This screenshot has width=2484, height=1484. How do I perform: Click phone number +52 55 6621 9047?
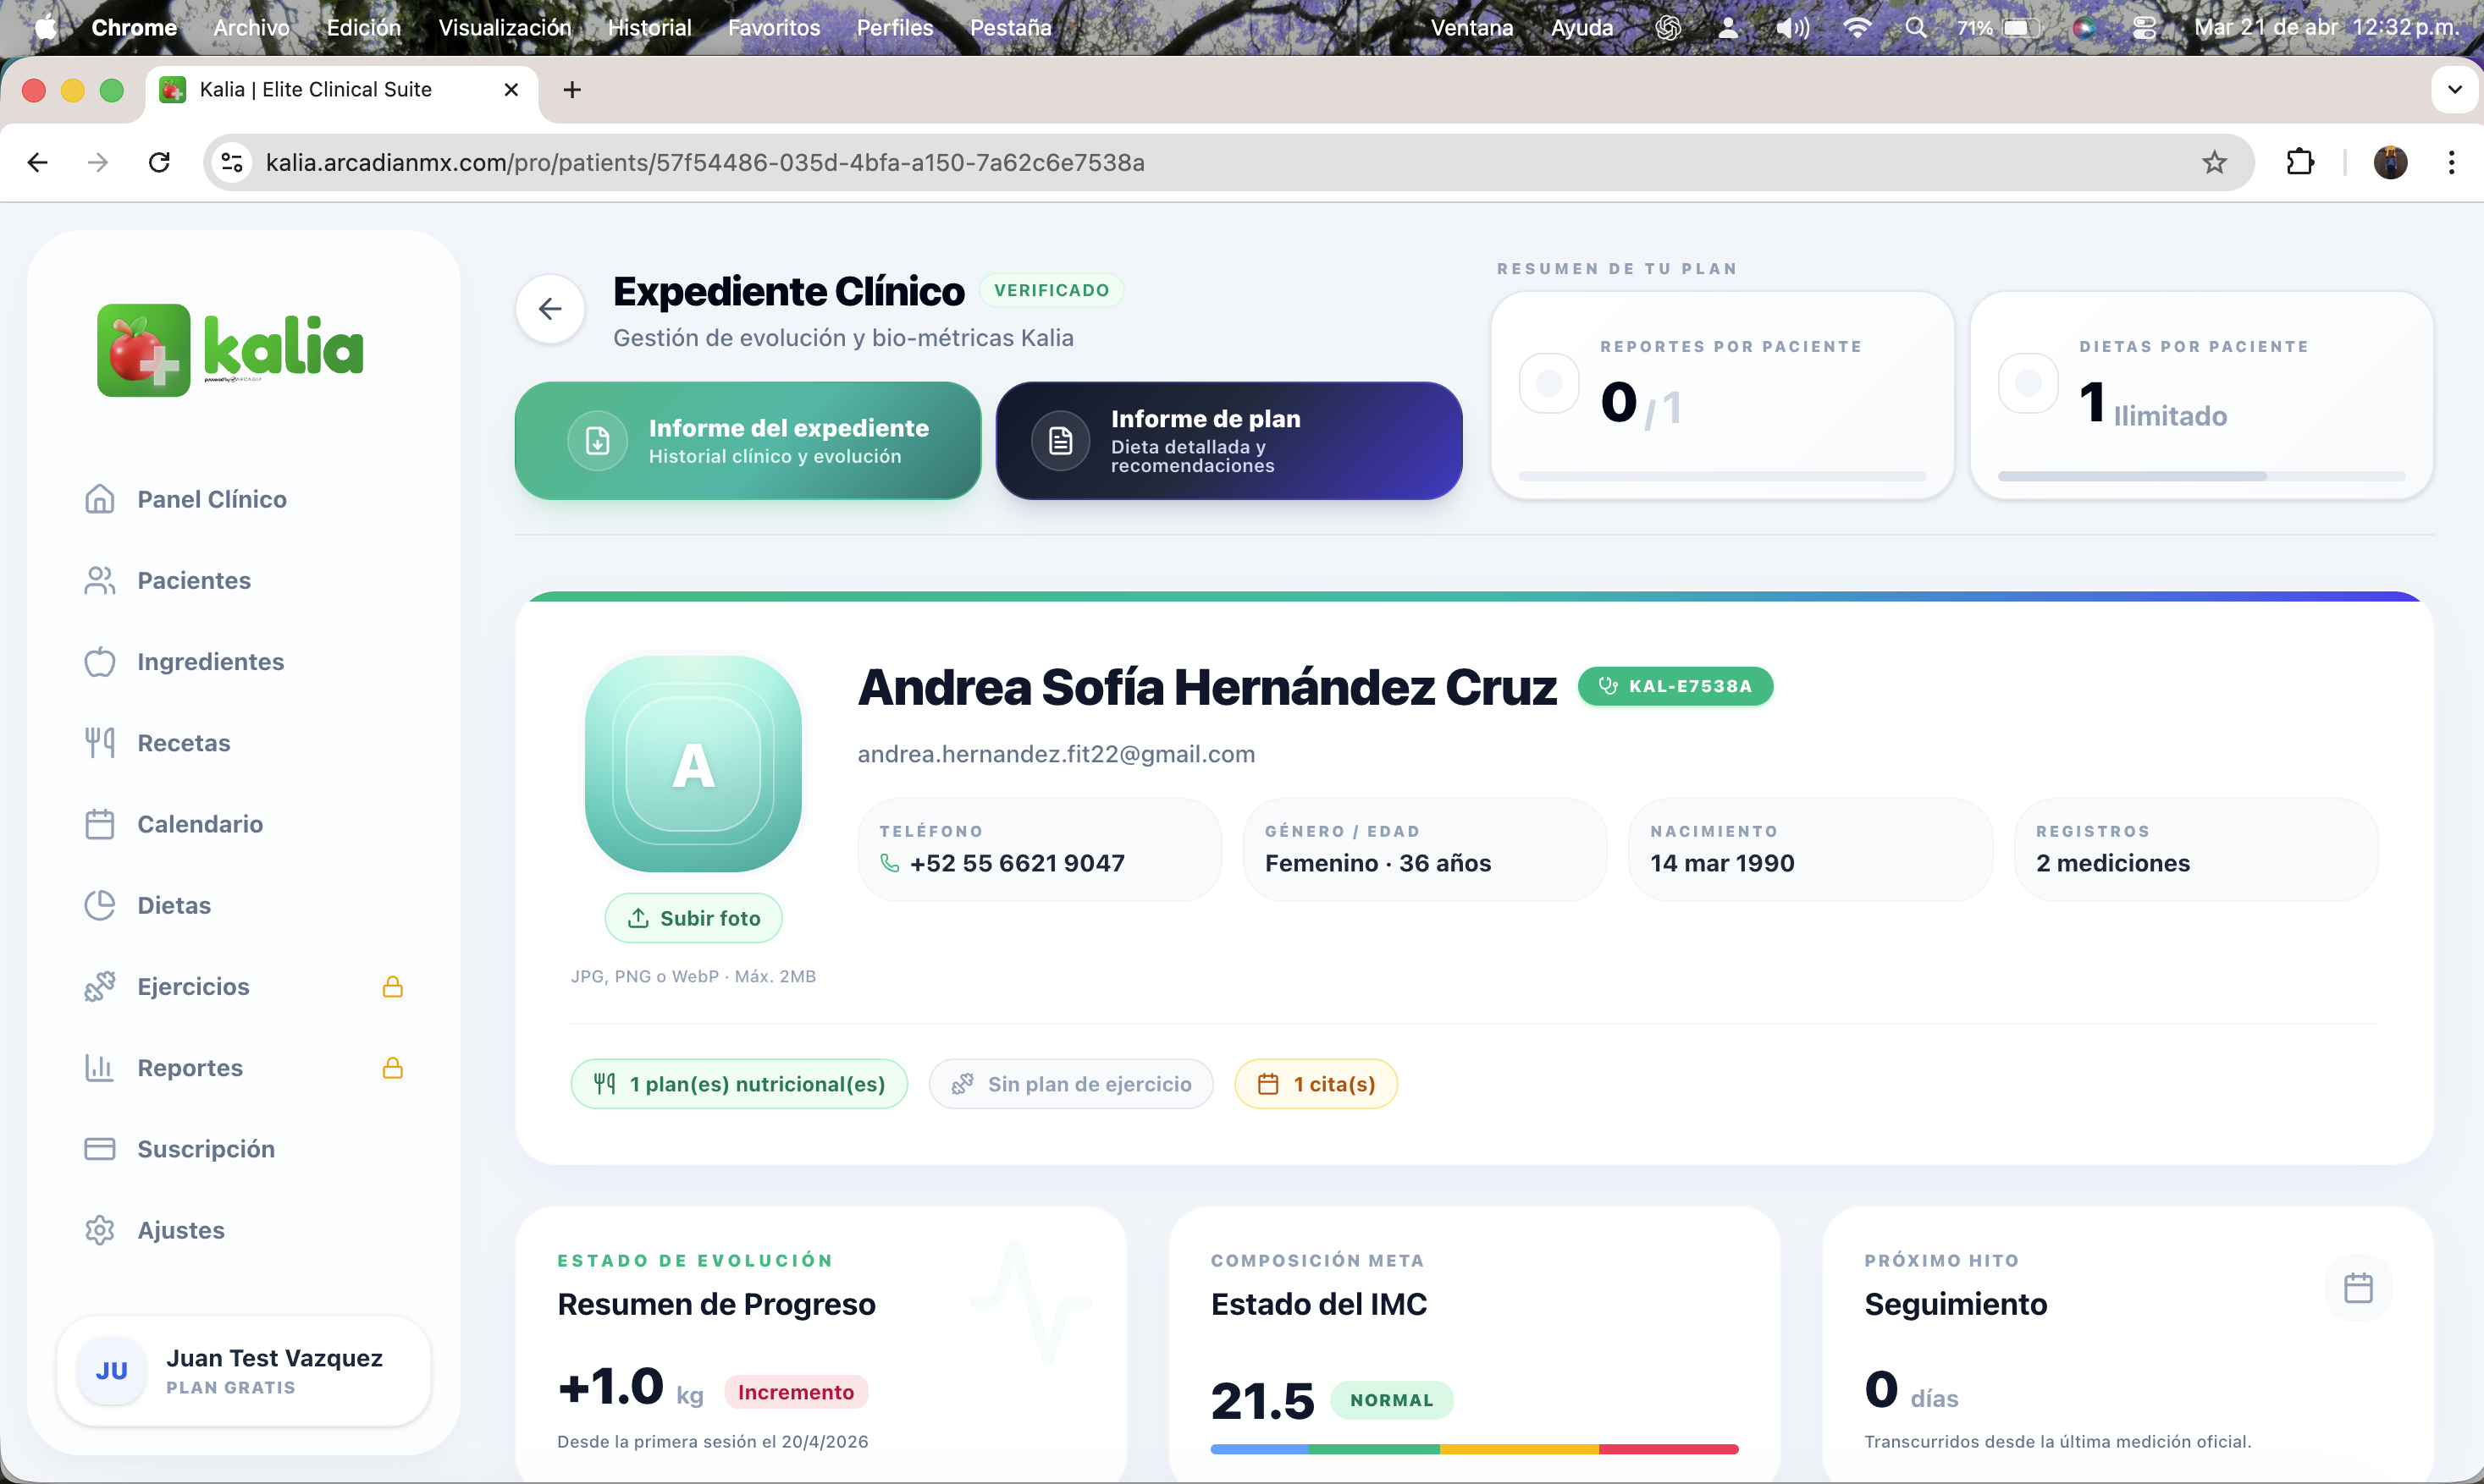pyautogui.click(x=1017, y=863)
